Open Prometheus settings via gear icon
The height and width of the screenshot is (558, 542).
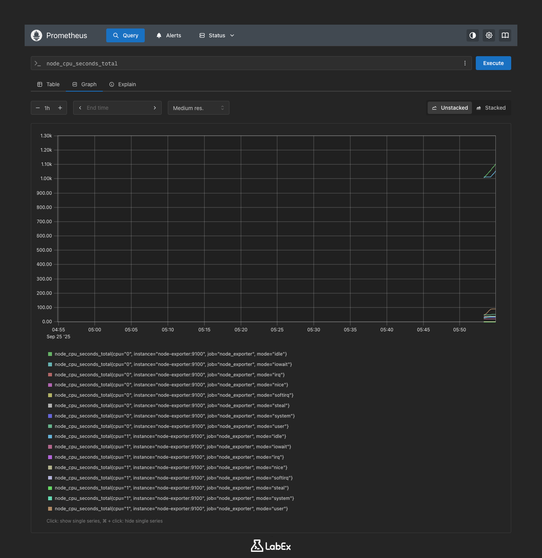coord(488,35)
